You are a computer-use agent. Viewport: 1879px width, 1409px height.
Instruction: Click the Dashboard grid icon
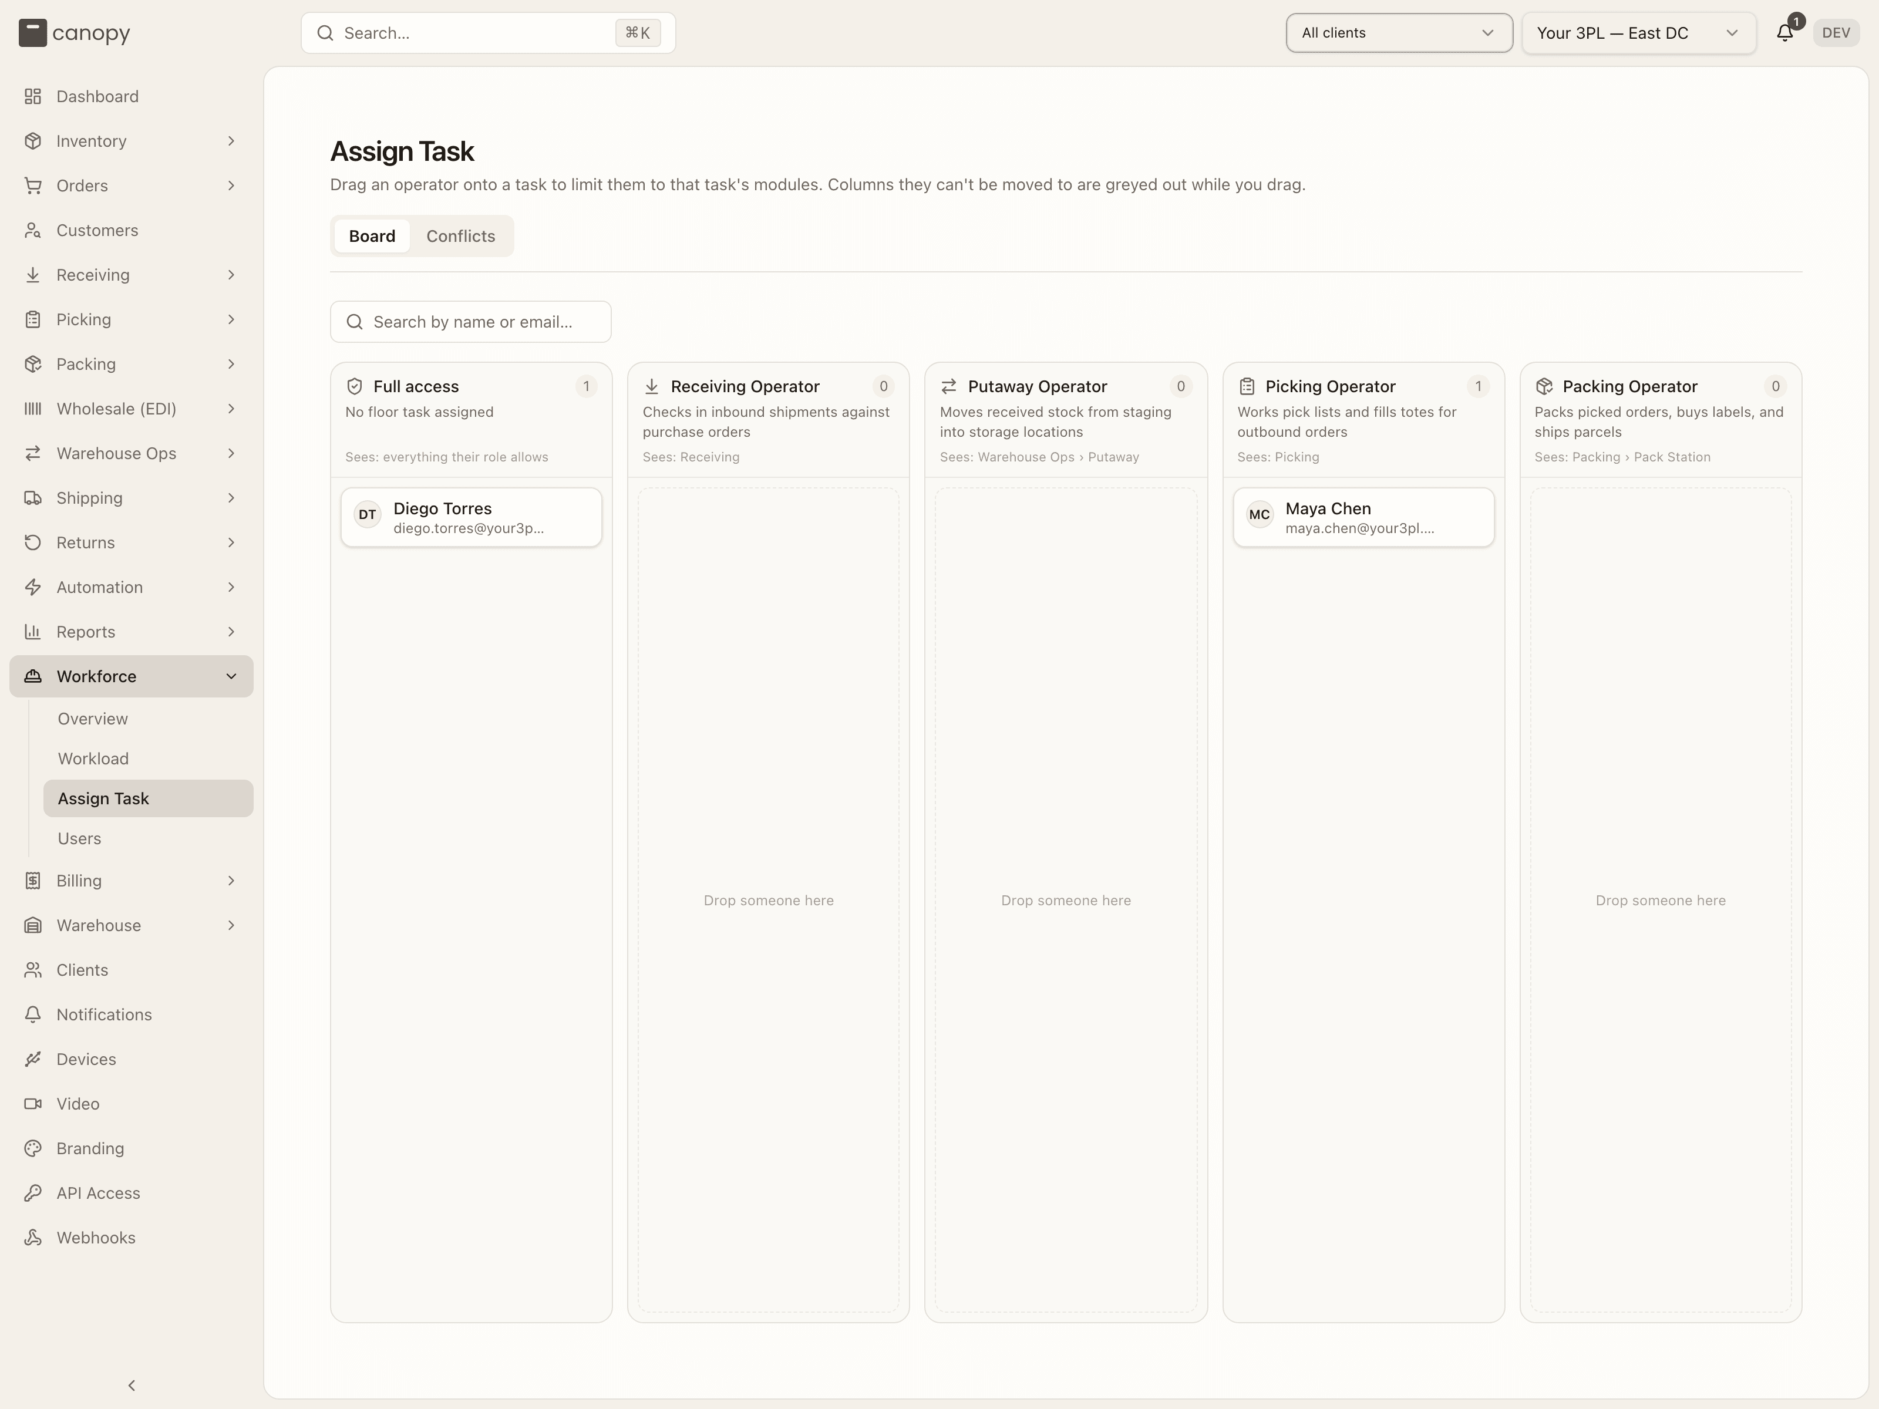click(33, 96)
